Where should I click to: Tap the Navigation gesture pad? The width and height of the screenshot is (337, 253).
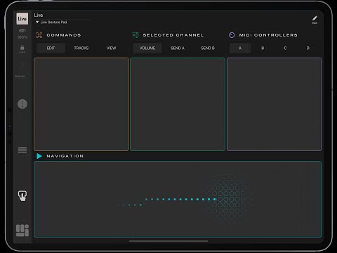178,199
